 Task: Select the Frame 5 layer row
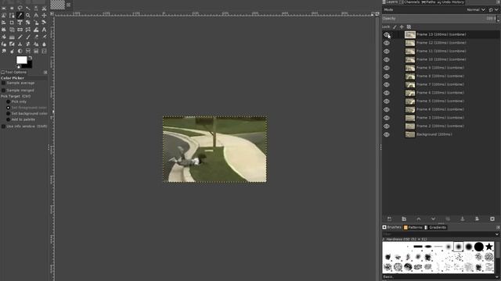tap(441, 101)
